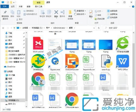Collapse the ribbon with the chevron
136x112 pixels.
click(130, 7)
